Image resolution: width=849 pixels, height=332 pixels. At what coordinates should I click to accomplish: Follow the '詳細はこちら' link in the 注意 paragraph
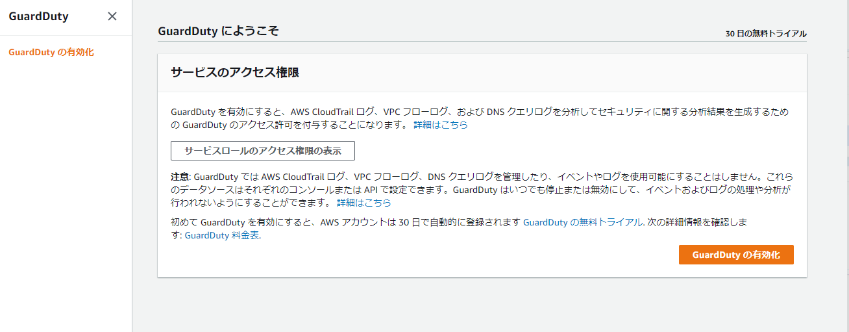coord(364,203)
